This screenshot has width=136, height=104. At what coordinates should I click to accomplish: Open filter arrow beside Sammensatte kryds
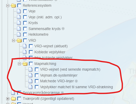(63, 28)
